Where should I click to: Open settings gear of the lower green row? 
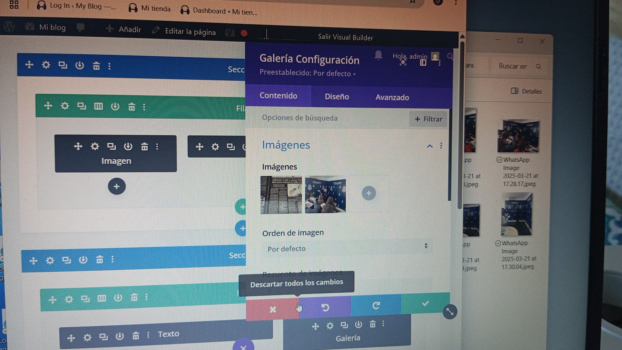(x=69, y=299)
